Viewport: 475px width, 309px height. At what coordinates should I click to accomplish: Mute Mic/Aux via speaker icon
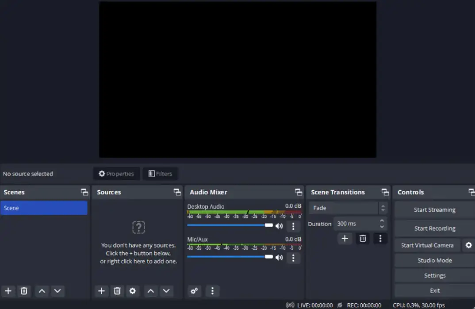point(279,258)
